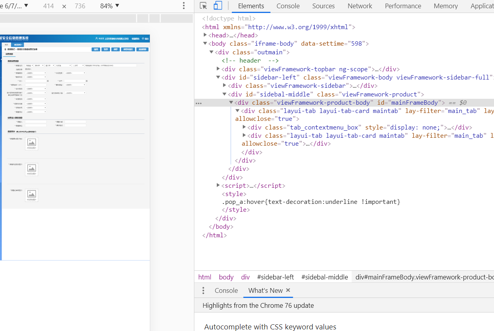Collapse the mainFrameBody div node
The image size is (494, 331).
click(x=231, y=102)
